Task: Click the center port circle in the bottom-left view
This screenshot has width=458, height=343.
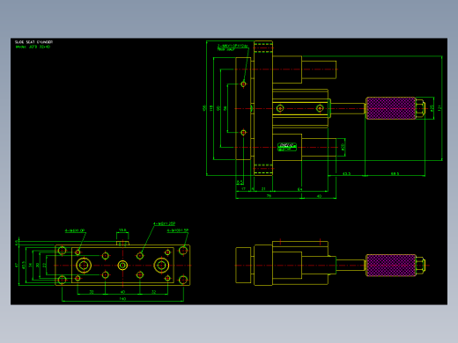Action: pos(122,266)
